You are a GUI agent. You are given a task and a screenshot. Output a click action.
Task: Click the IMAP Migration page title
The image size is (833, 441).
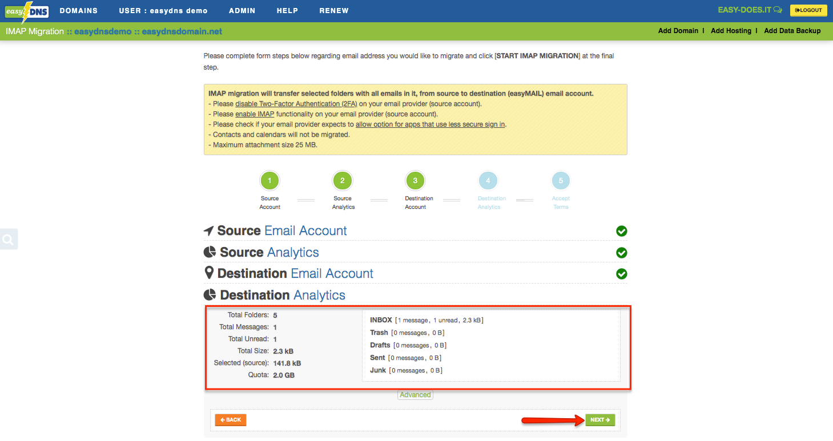tap(35, 31)
